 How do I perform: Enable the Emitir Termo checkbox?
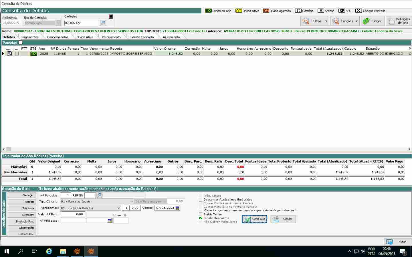pyautogui.click(x=201, y=214)
